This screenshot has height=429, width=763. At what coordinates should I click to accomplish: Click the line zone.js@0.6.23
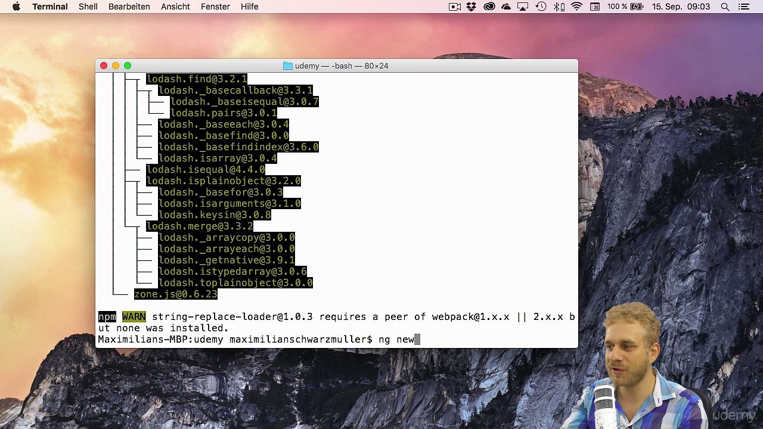click(176, 294)
